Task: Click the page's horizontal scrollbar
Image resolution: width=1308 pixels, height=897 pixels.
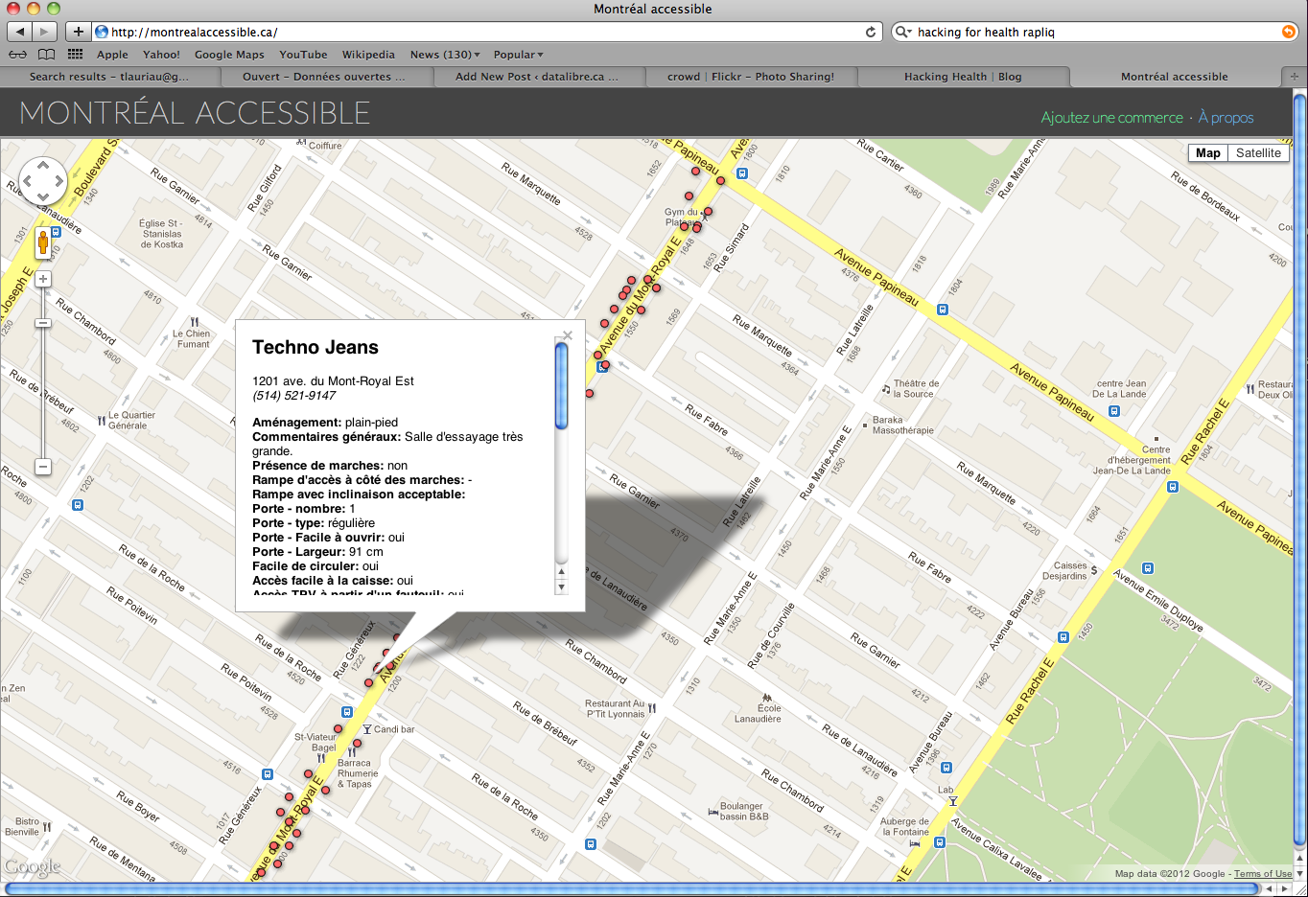Action: pos(633,889)
